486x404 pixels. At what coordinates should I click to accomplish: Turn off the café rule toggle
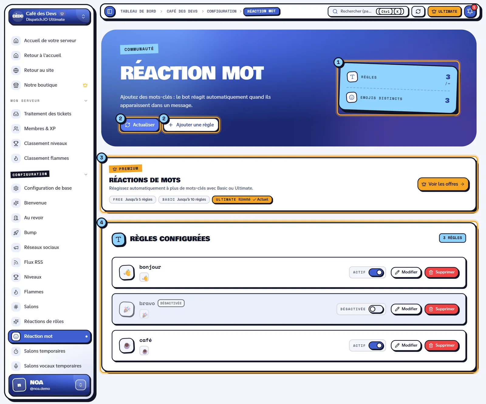pos(376,346)
